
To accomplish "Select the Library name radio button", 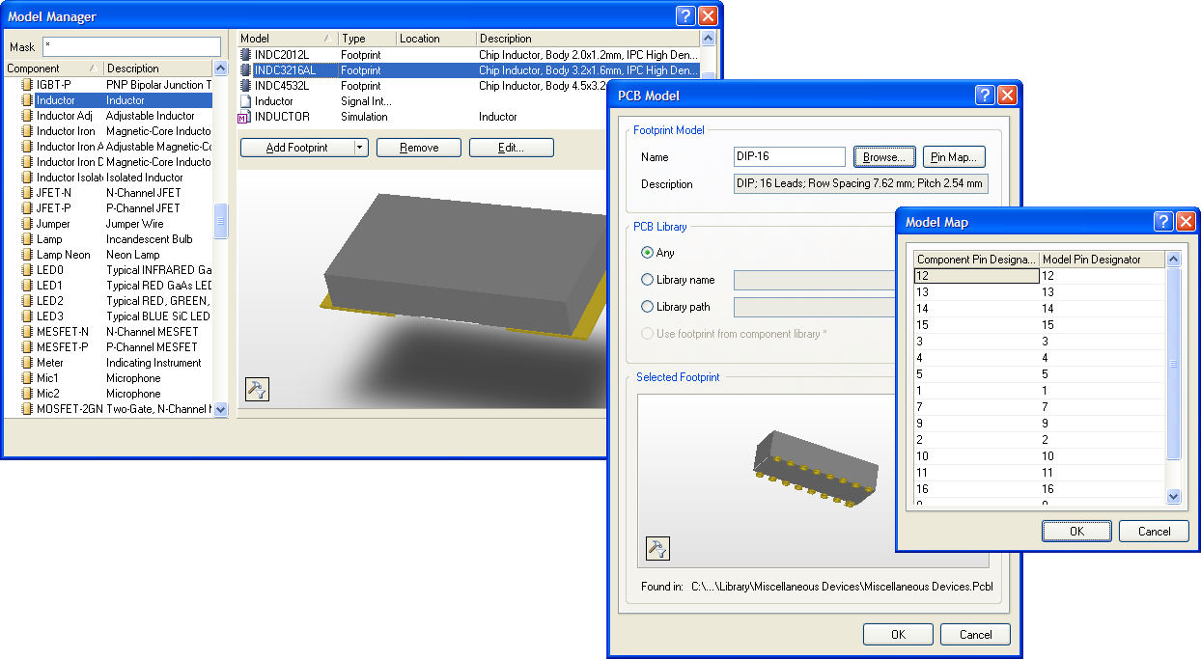I will (648, 280).
